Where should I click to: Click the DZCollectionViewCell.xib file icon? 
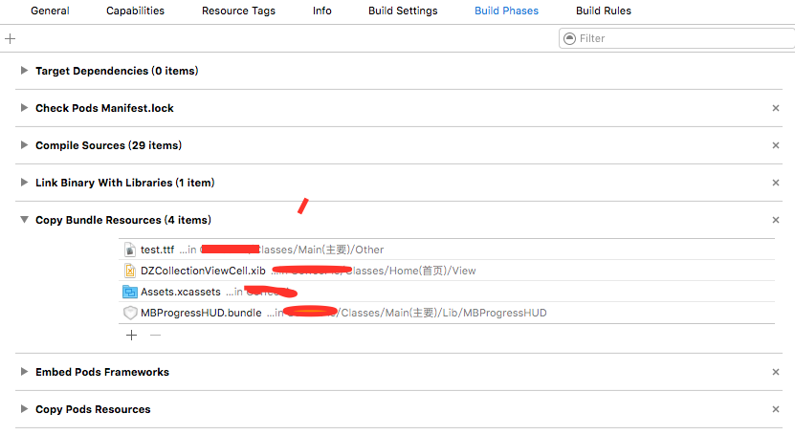pos(130,271)
